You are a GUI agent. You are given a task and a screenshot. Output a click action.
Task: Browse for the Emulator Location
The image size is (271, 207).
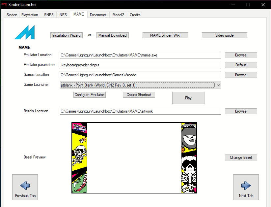[241, 55]
